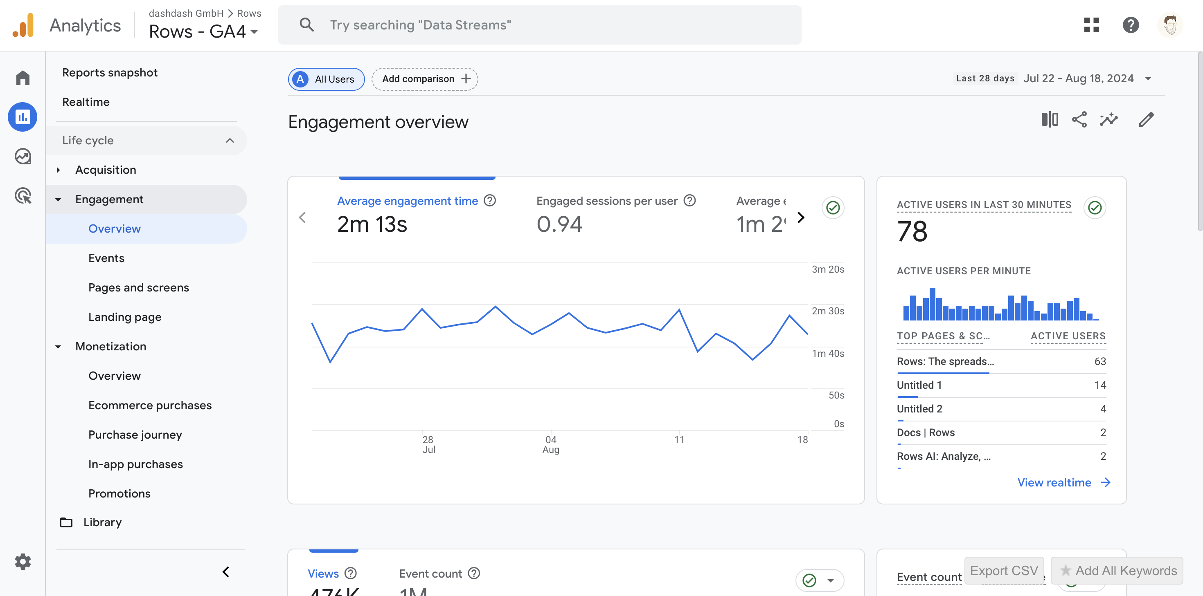
Task: Click help icon beside Average engagement time
Action: point(489,201)
